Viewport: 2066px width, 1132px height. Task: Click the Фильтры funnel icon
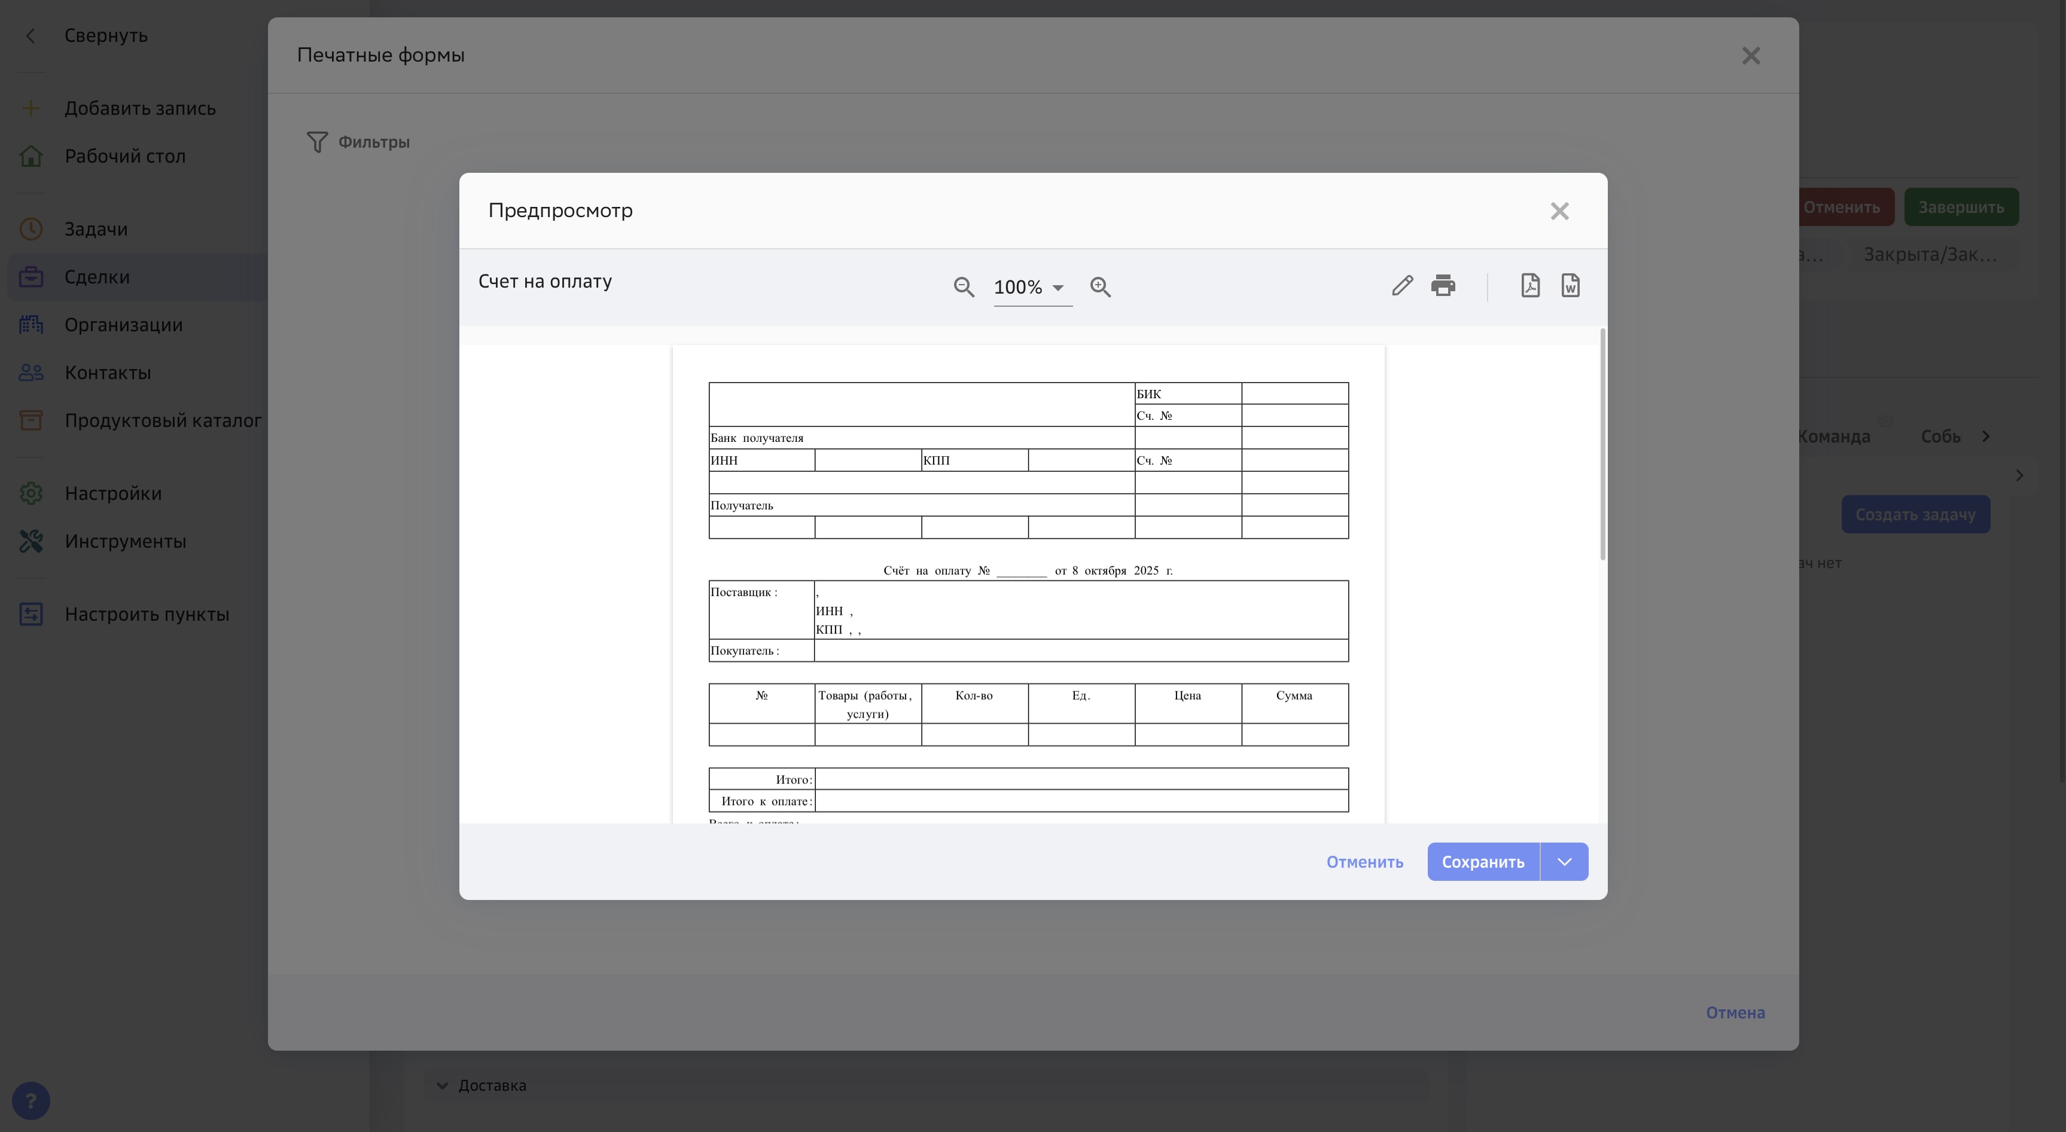click(x=317, y=142)
